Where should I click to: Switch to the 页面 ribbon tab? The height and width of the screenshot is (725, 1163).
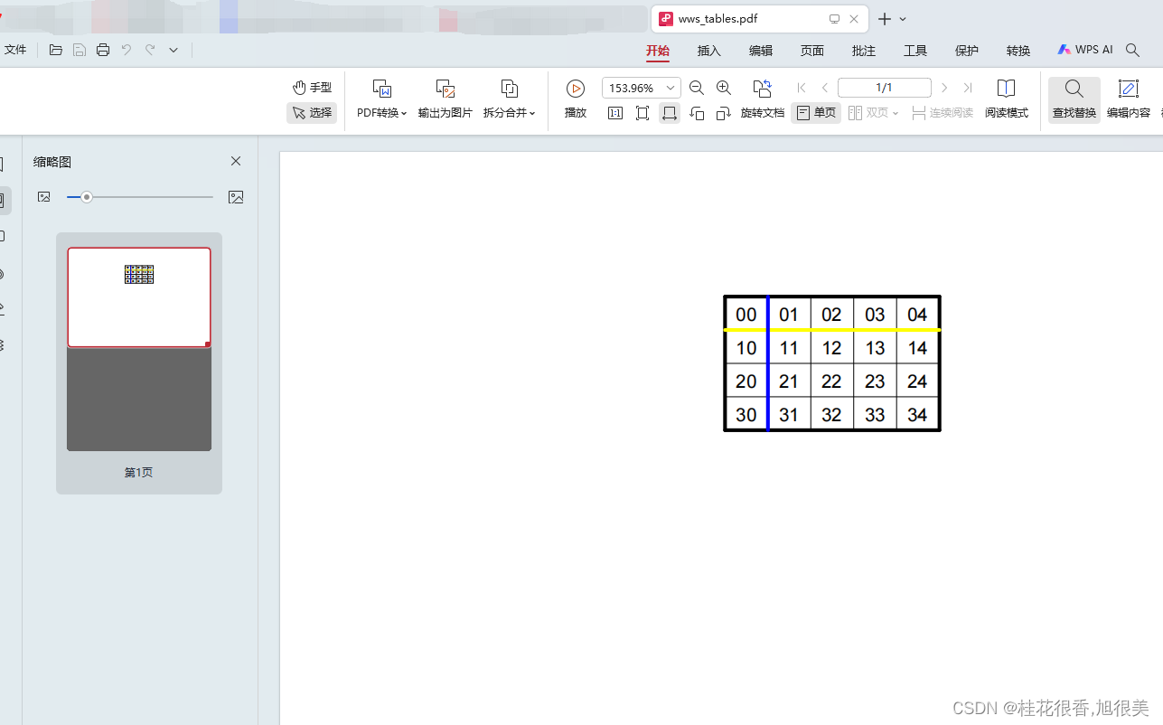(x=812, y=51)
